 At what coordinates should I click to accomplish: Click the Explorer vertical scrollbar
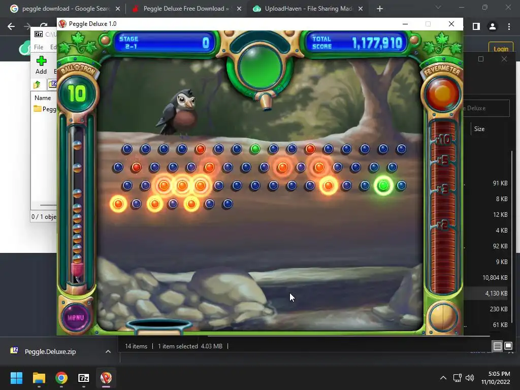(513, 236)
